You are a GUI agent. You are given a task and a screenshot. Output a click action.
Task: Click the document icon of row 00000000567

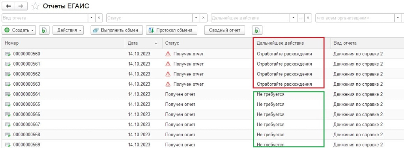point(8,125)
